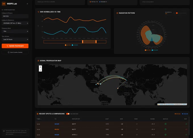Screen dimensions: 193x138
Task: Click the REPORTER column header
Action: click(x=76, y=119)
